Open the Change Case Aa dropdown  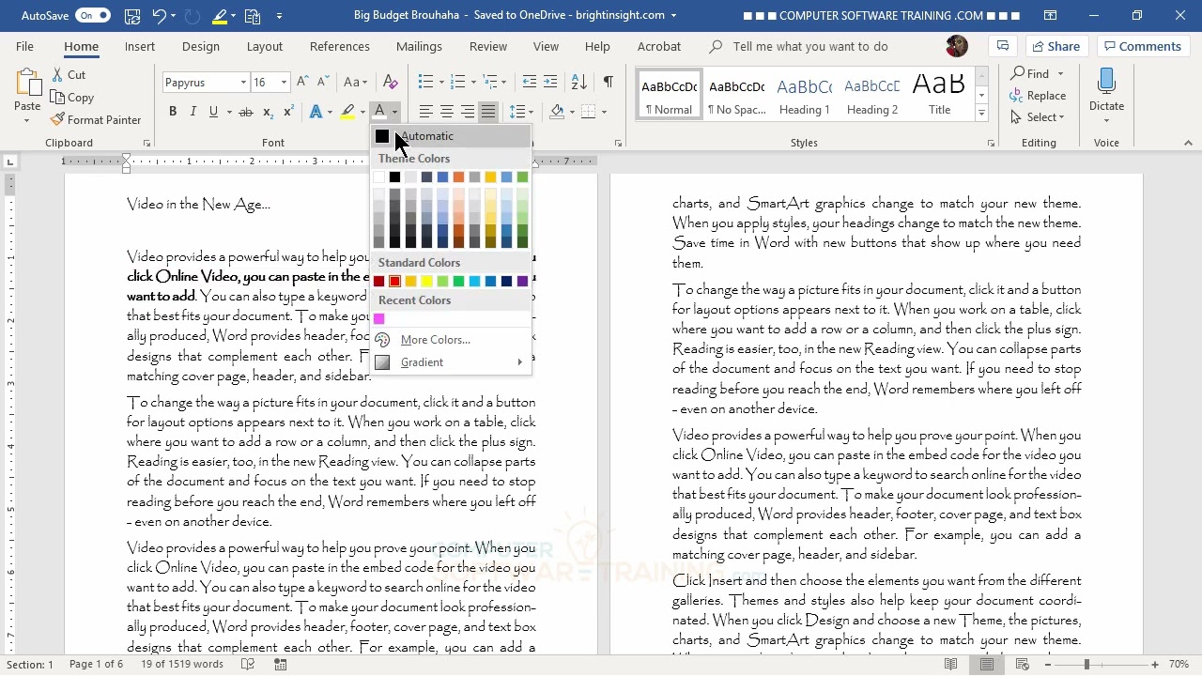click(x=355, y=83)
